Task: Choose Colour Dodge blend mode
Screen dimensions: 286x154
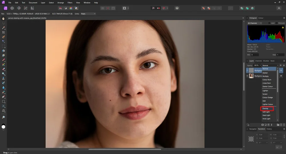Action: coord(268,98)
